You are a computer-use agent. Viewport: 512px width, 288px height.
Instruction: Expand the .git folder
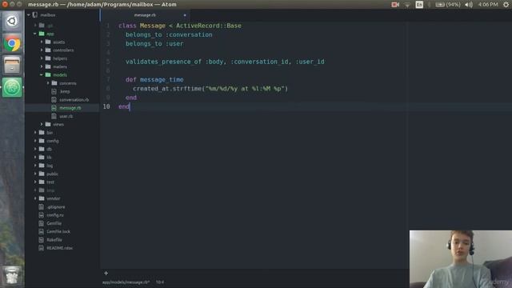pos(35,25)
